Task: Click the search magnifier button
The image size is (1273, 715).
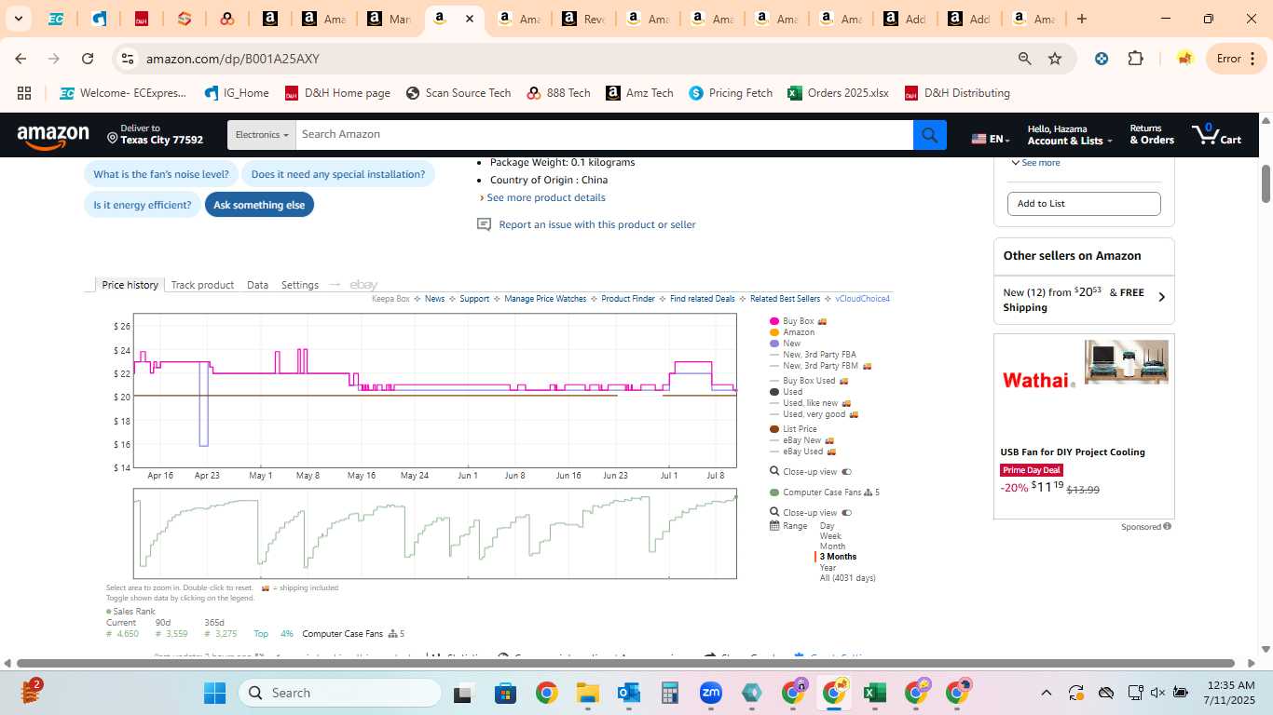Action: click(x=929, y=135)
